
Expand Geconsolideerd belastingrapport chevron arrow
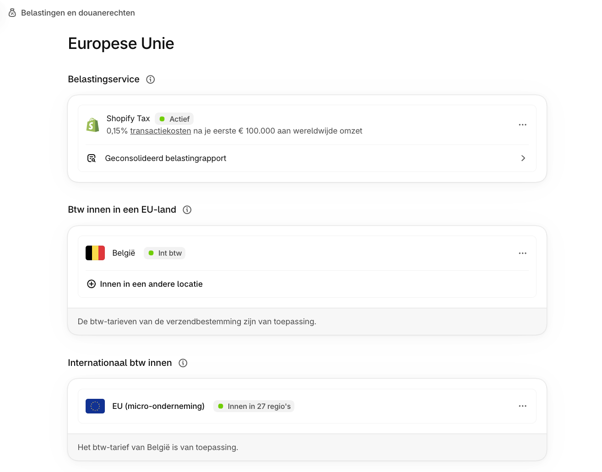(x=523, y=158)
